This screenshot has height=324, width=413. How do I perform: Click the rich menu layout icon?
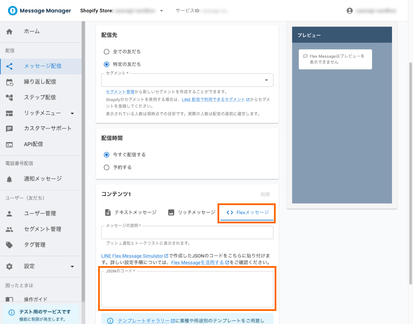click(x=9, y=113)
